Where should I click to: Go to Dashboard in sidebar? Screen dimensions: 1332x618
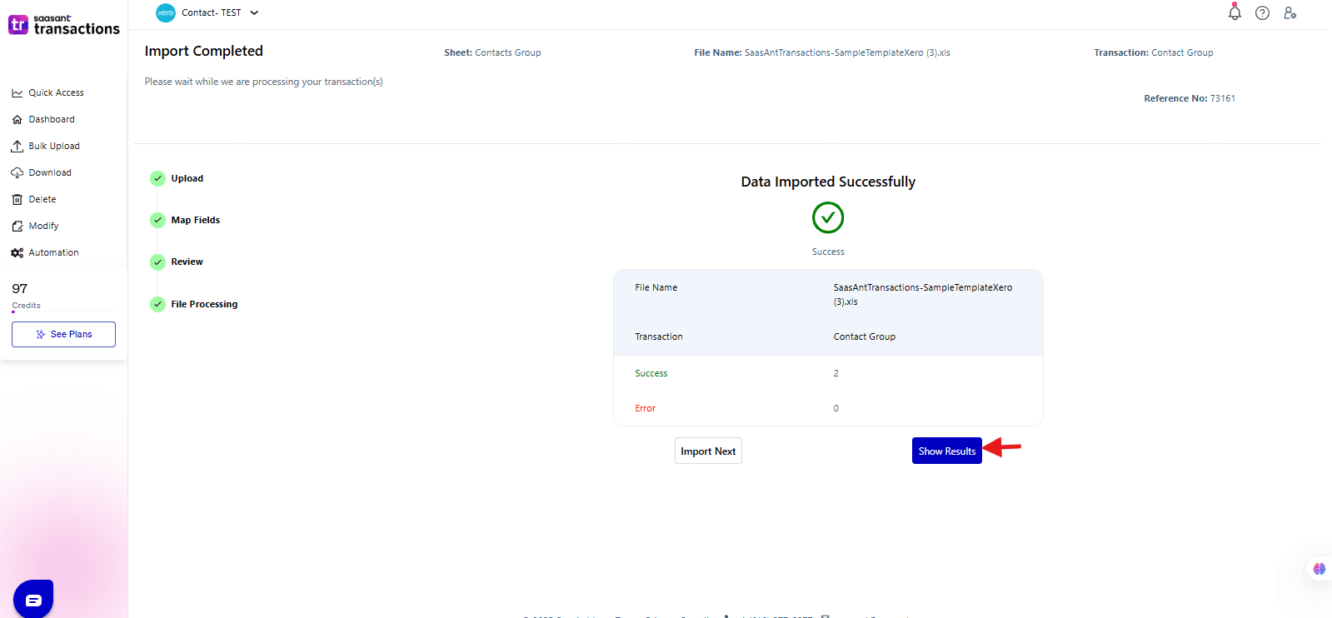(52, 119)
